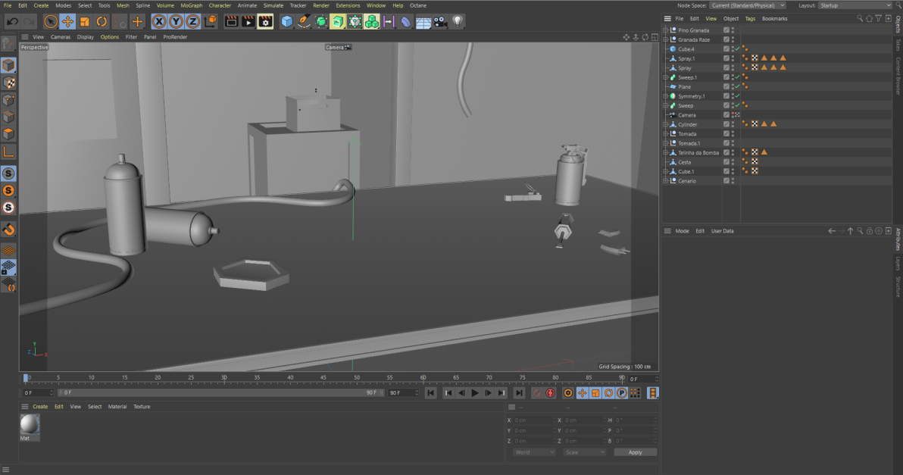Click the Light bulb object icon

click(x=458, y=21)
